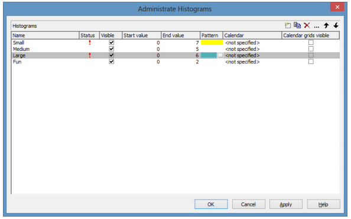Uncheck Visible checkbox for Small histogram
The height and width of the screenshot is (219, 351).
click(111, 43)
